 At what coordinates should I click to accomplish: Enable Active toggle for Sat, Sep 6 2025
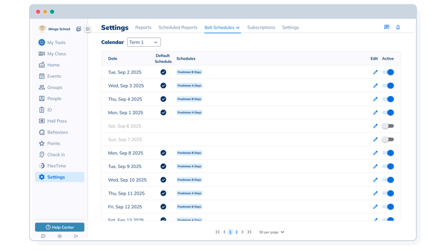(x=388, y=126)
